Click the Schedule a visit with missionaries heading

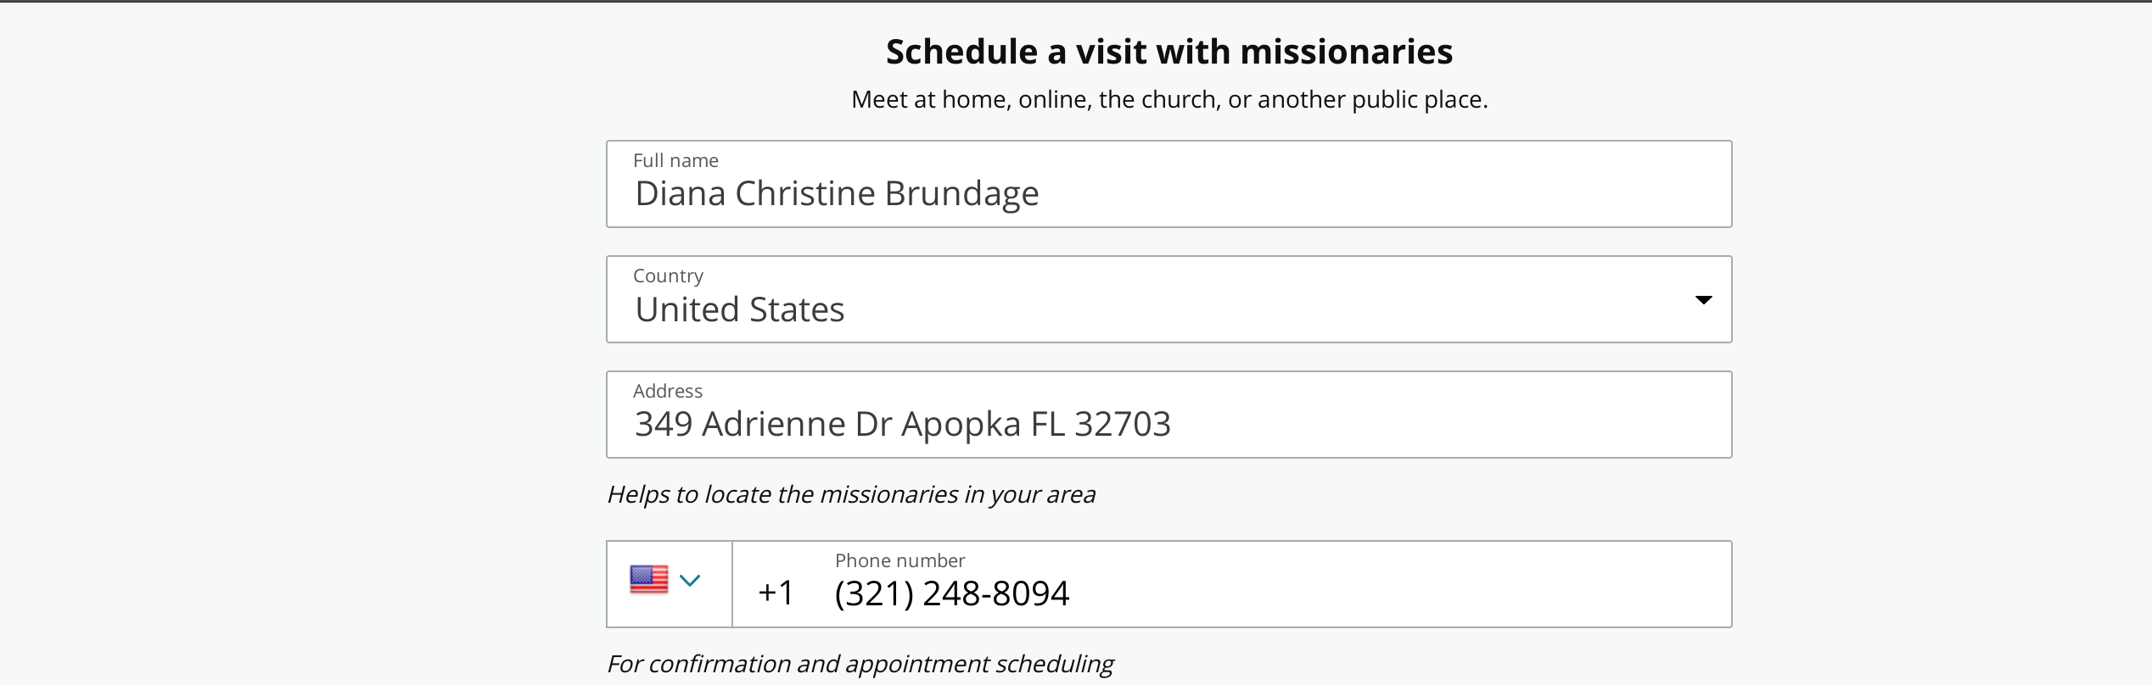[x=1168, y=52]
